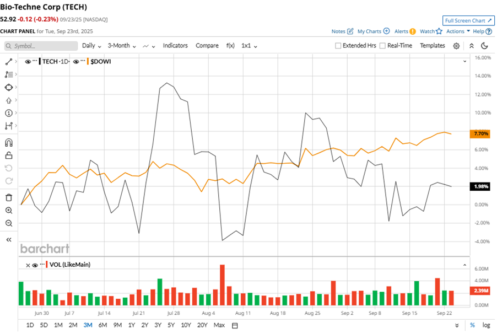This screenshot has height=333, width=497.
Task: Open the chart type dropdown
Action: tap(149, 46)
